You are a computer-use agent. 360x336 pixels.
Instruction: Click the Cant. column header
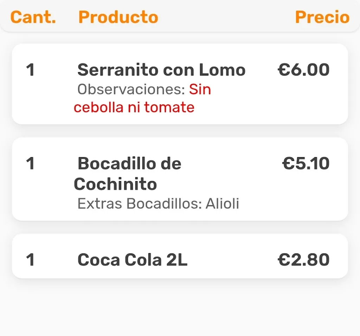33,17
